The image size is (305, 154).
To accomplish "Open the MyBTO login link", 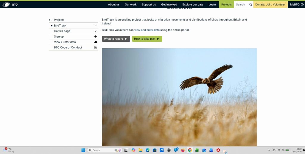I will pos(296,5).
